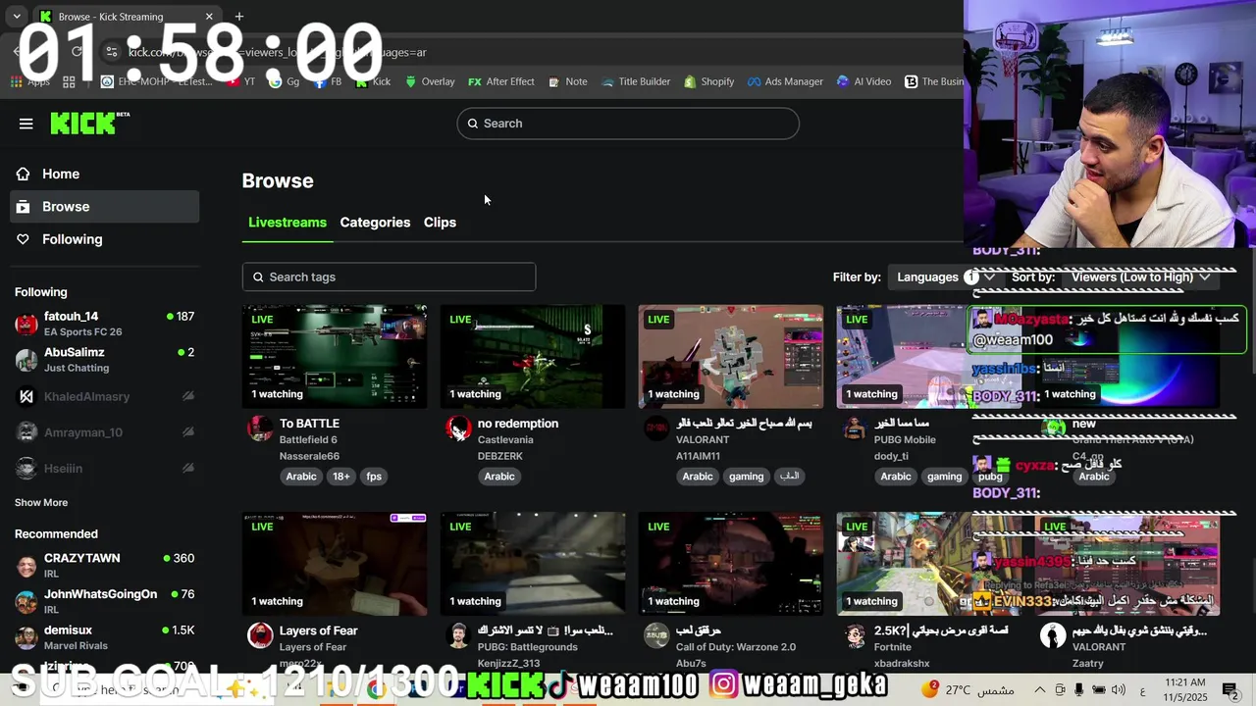
Task: Click KhaledAlmasry channel avatar
Action: (x=26, y=396)
